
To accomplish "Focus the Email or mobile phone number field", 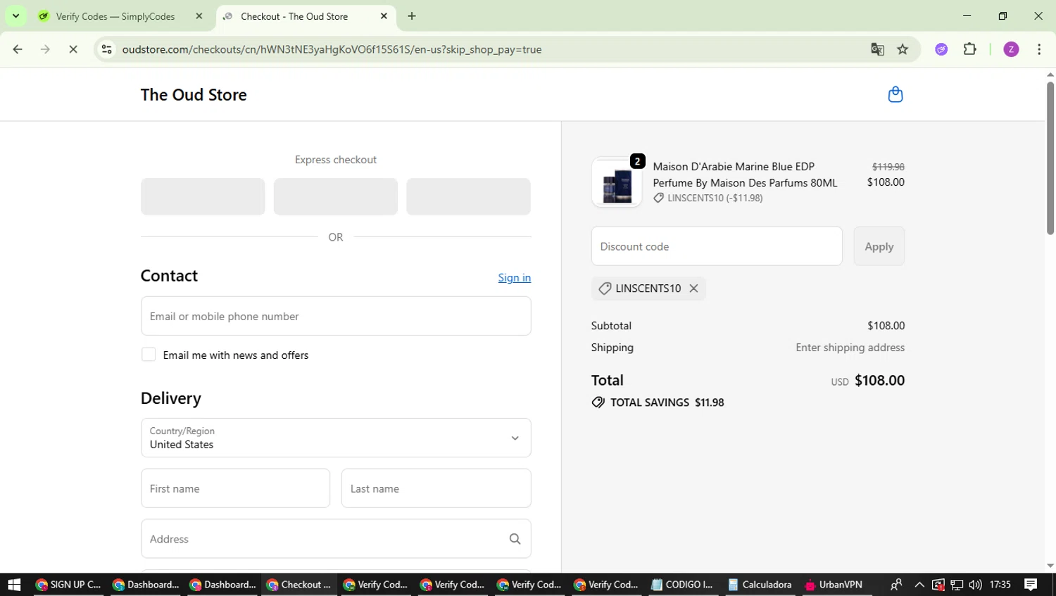I will (x=336, y=316).
